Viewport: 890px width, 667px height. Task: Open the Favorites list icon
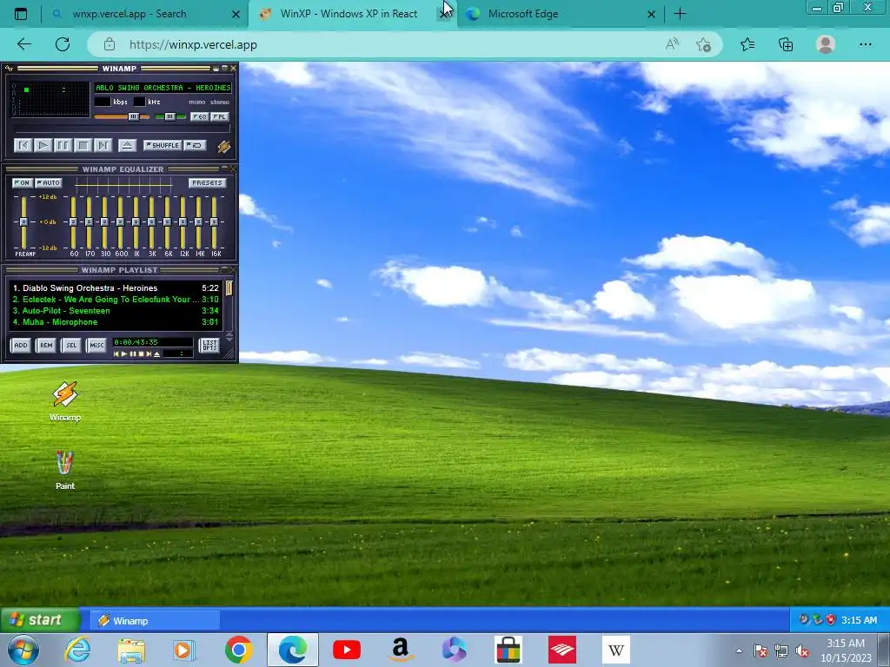(x=747, y=45)
